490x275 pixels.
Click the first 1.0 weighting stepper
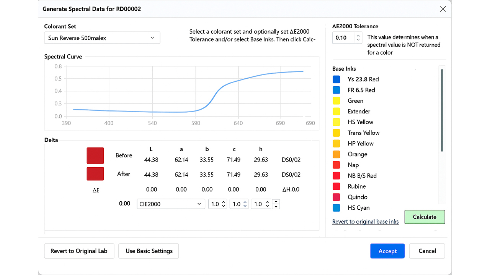(x=218, y=204)
